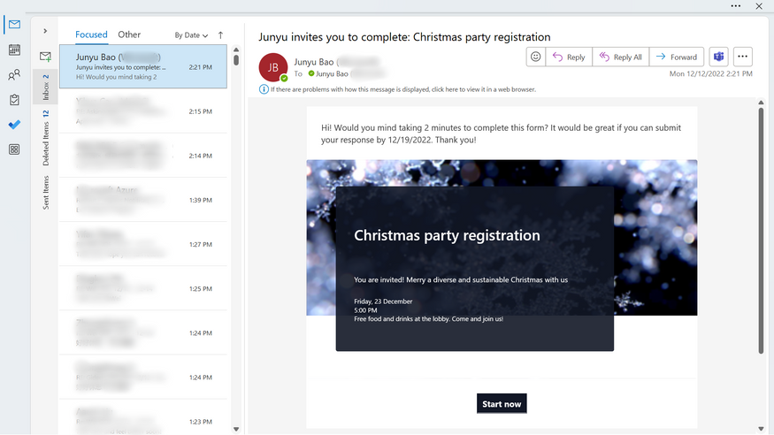Open the By Date sort dropdown

pos(191,35)
